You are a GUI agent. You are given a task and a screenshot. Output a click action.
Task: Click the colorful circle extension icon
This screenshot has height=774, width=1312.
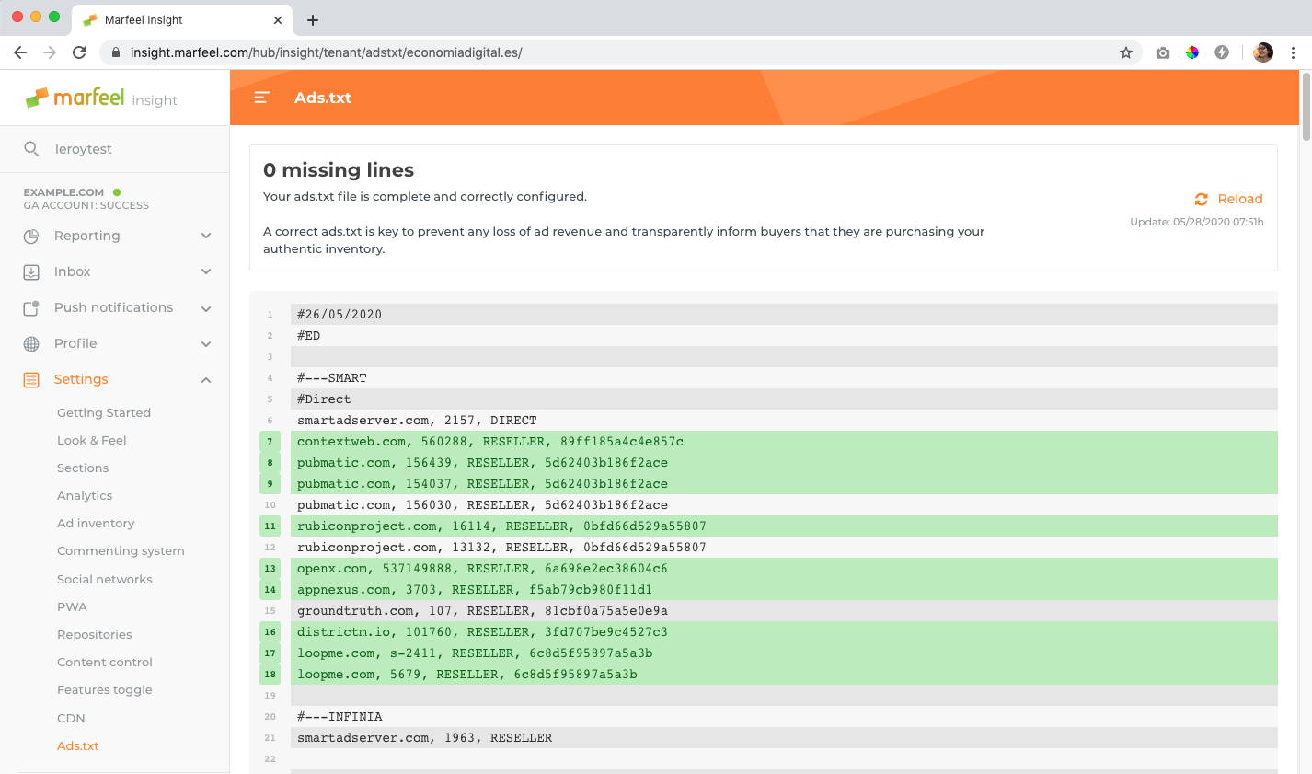click(1192, 52)
